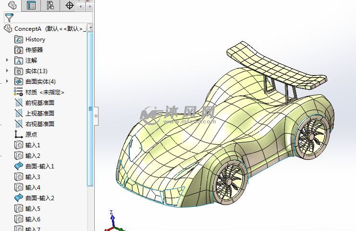Click the 输入6 imported feature icon

tap(19, 219)
